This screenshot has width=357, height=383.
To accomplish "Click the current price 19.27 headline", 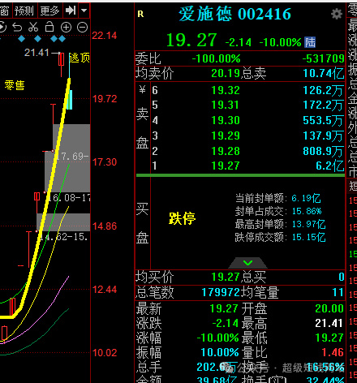I will pyautogui.click(x=191, y=41).
